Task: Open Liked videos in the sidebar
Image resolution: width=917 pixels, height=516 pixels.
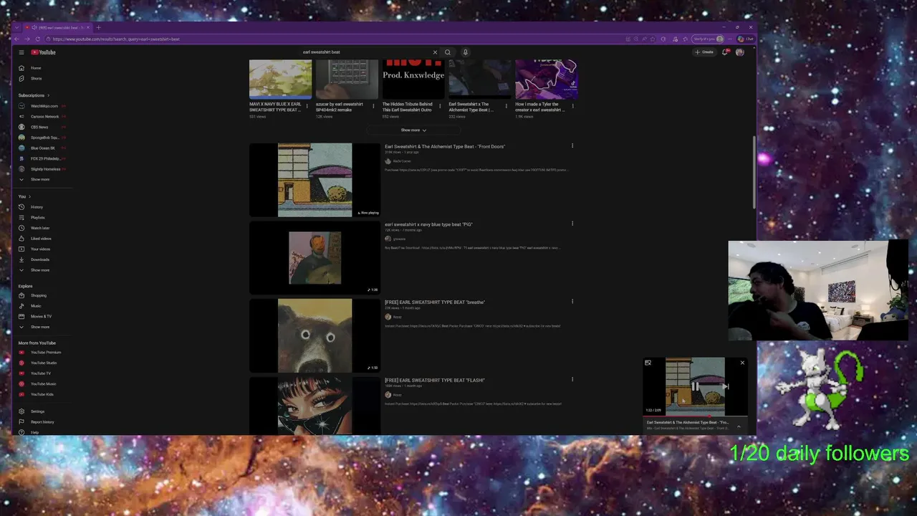Action: point(41,239)
